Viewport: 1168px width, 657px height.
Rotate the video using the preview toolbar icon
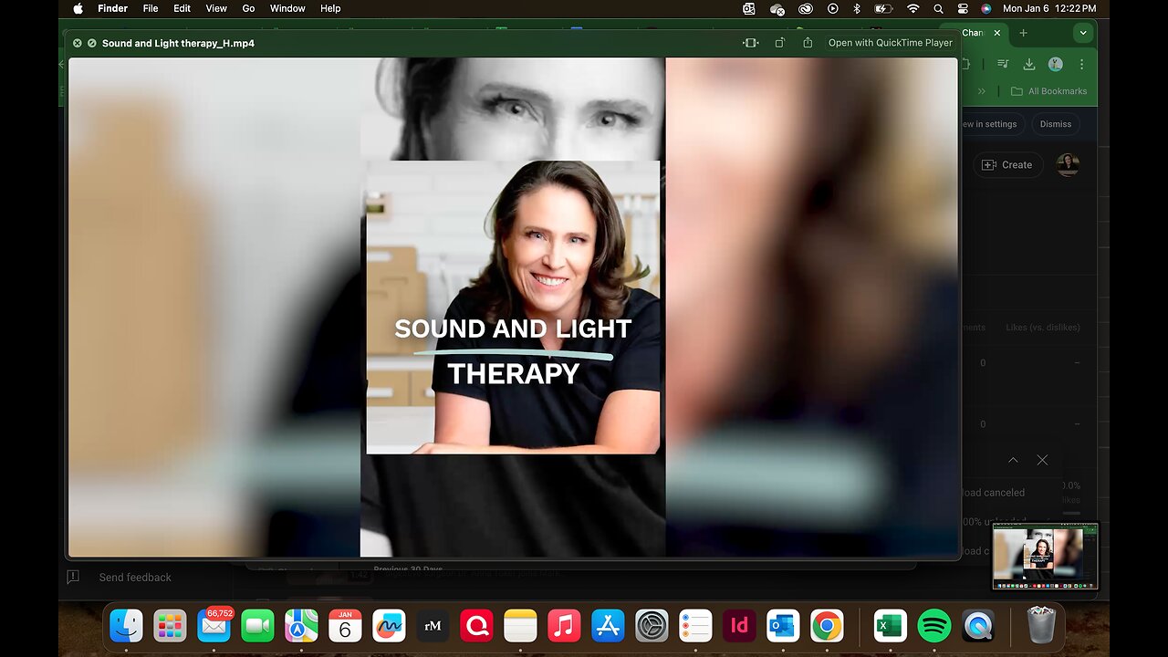click(779, 43)
